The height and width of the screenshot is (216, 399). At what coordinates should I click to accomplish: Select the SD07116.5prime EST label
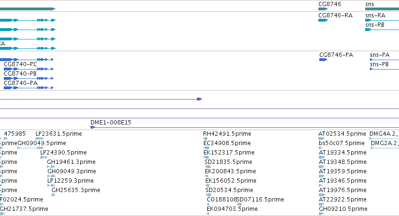click(260, 200)
